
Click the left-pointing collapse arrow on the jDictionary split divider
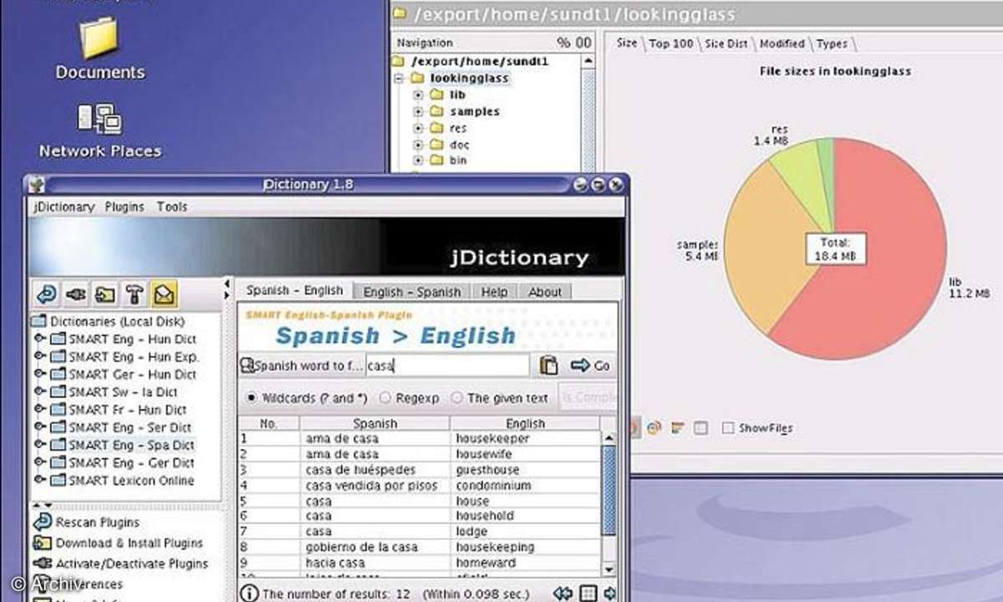click(x=227, y=284)
